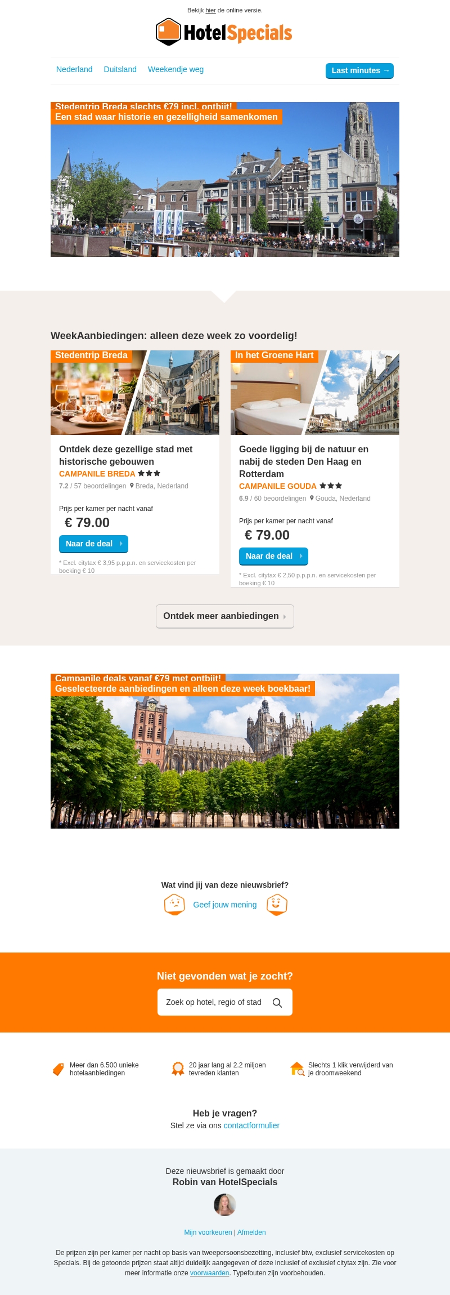The image size is (450, 1295).
Task: Click the award ribbon icon
Action: 178,1069
